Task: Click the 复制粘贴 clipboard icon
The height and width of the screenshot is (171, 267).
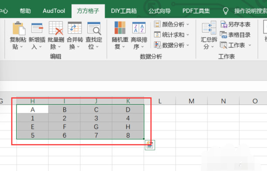Action: (19, 28)
